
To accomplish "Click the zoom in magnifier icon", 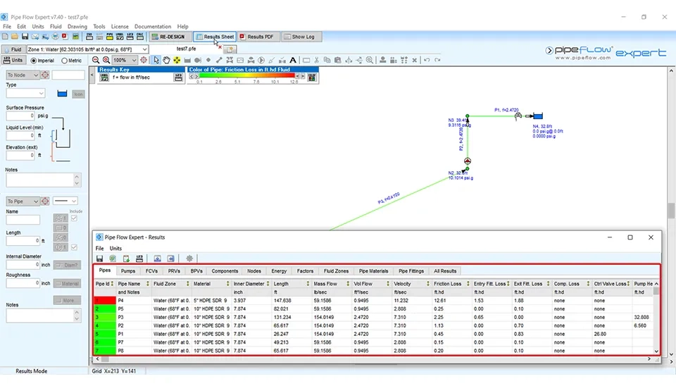I will [x=106, y=61].
